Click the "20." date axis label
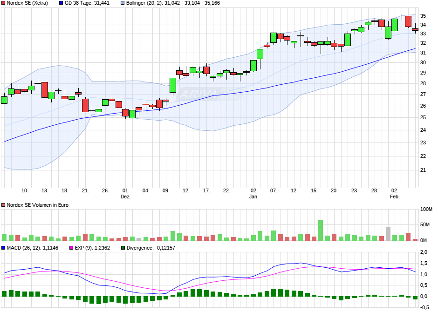Viewport: 438px width, 312px height. click(334, 190)
